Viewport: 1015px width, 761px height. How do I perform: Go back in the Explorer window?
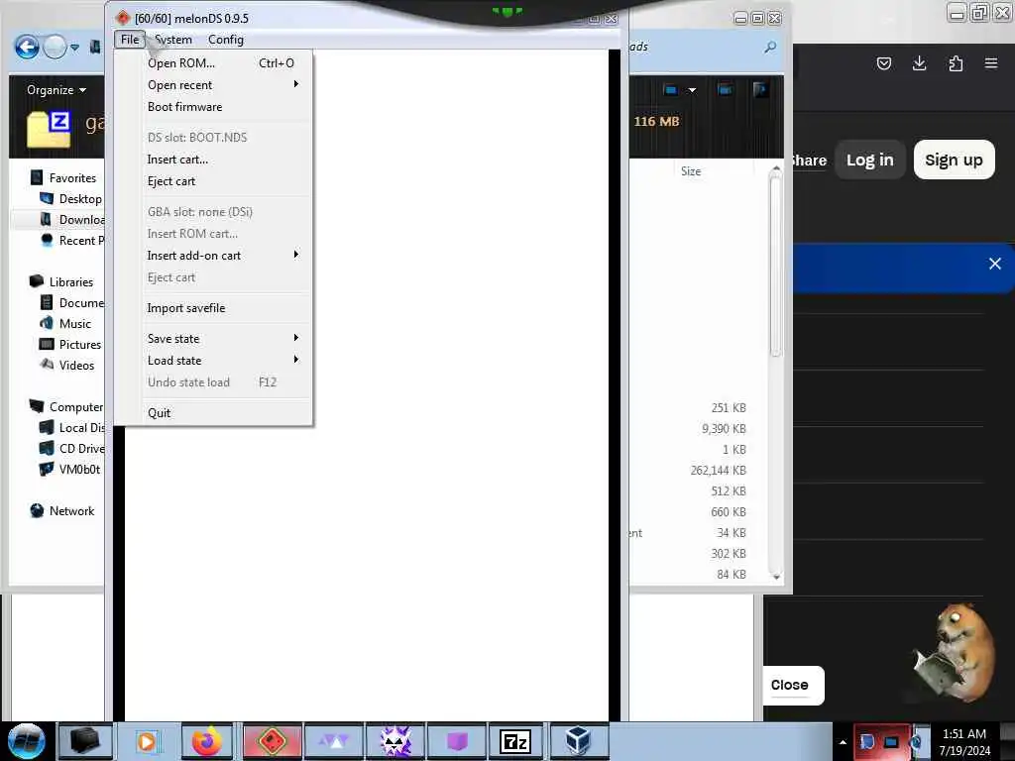click(27, 47)
